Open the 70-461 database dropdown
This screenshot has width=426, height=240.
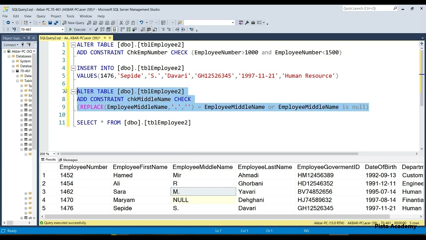click(x=62, y=29)
